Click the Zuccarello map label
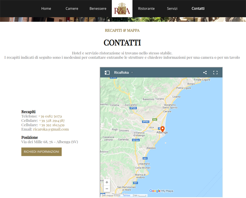The height and width of the screenshot is (198, 246). coord(131,105)
